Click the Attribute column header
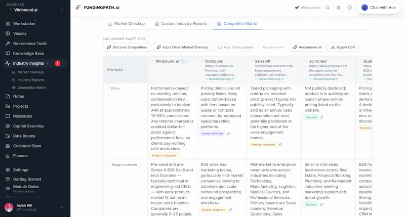The height and width of the screenshot is (217, 405). [x=115, y=70]
